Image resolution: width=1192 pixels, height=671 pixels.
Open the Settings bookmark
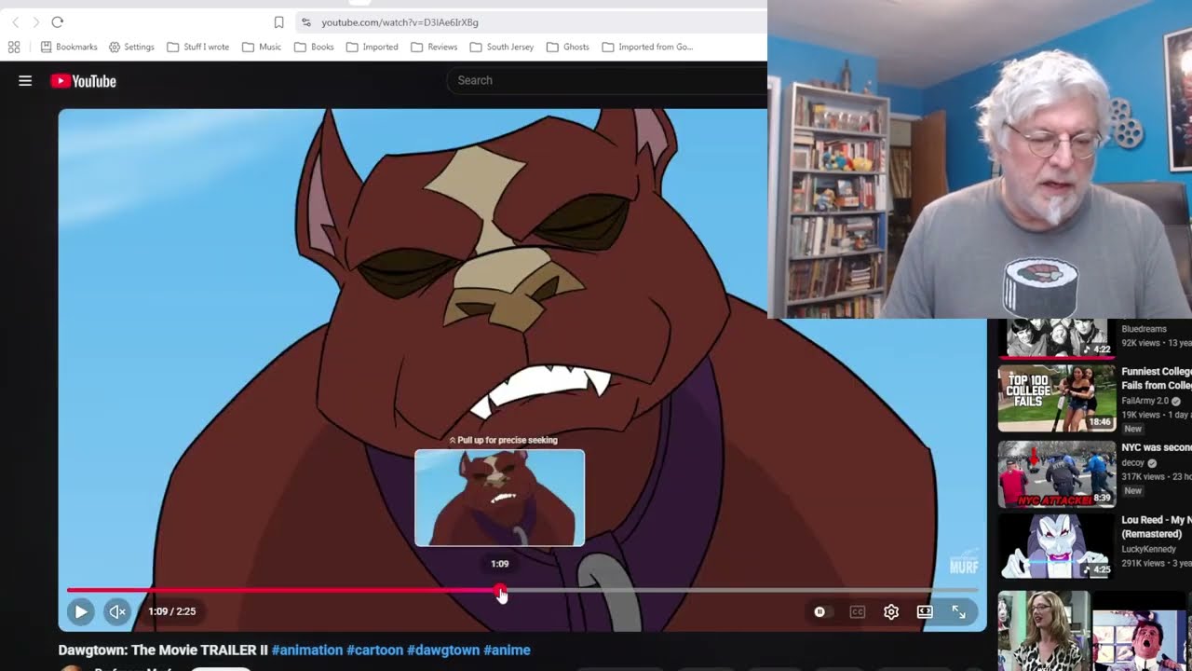pyautogui.click(x=131, y=47)
